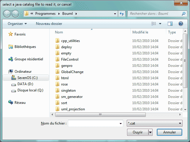Select the uml_projection folder name
The image size is (190, 142).
tap(73, 109)
